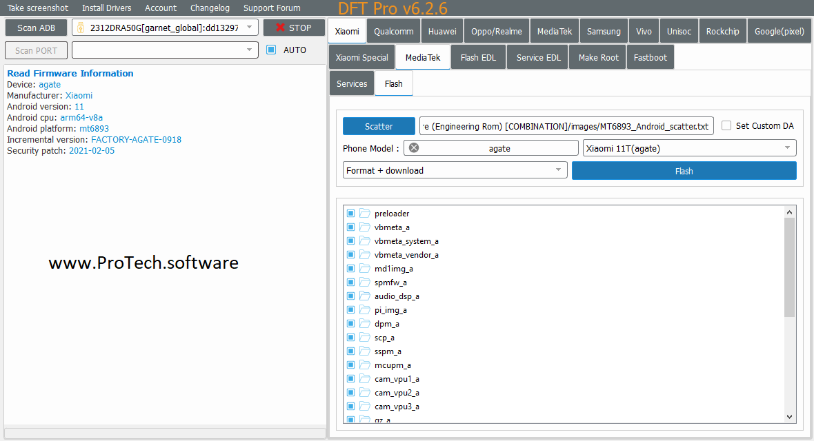Screen dimensions: 814x441
Task: Click the folder icon next to vbmeta_system_a
Action: 365,240
